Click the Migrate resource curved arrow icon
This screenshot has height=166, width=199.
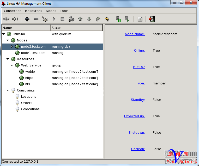[98, 19]
